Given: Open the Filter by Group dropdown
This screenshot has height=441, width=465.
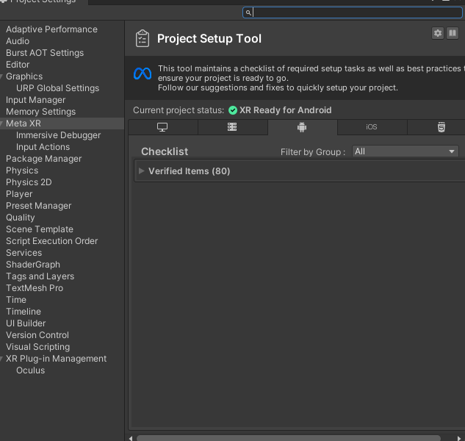Looking at the screenshot, I should tap(405, 151).
